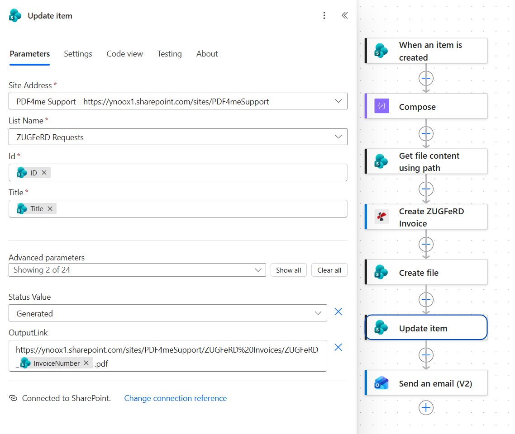
Task: Open the Status Value dropdown
Action: 168,313
